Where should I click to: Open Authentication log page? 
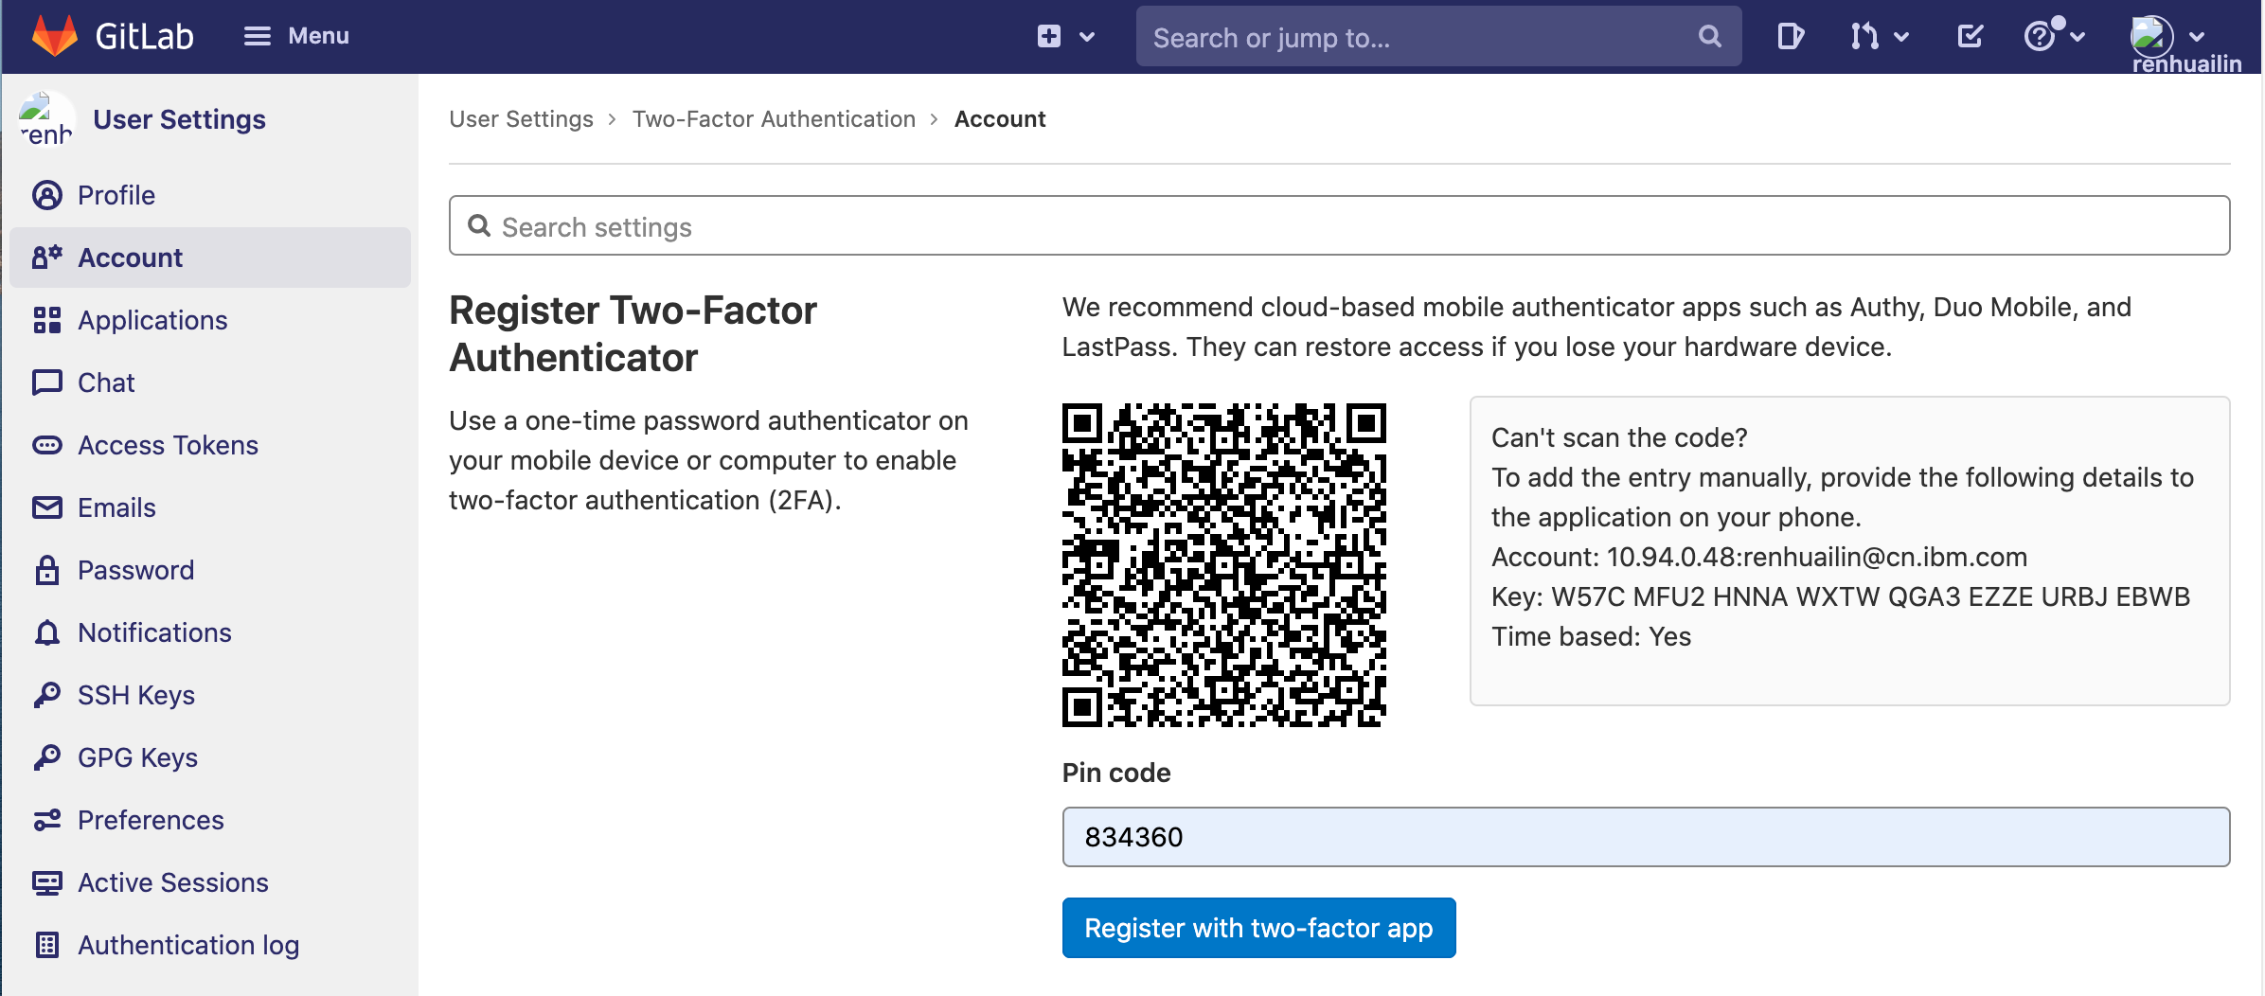188,945
